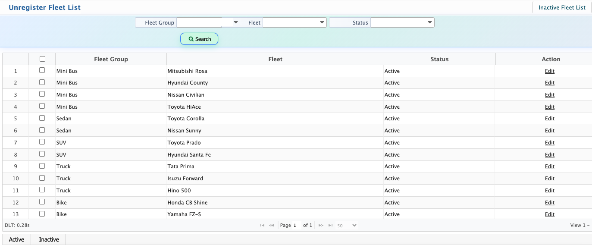Open rows-per-page dropdown showing 50
Image resolution: width=592 pixels, height=245 pixels.
347,226
